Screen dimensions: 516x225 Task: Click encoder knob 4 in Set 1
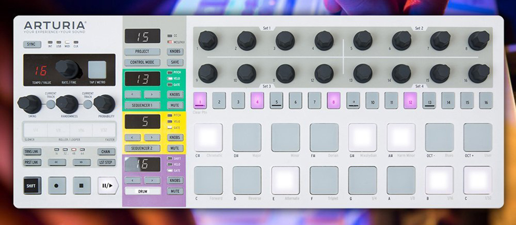point(324,40)
